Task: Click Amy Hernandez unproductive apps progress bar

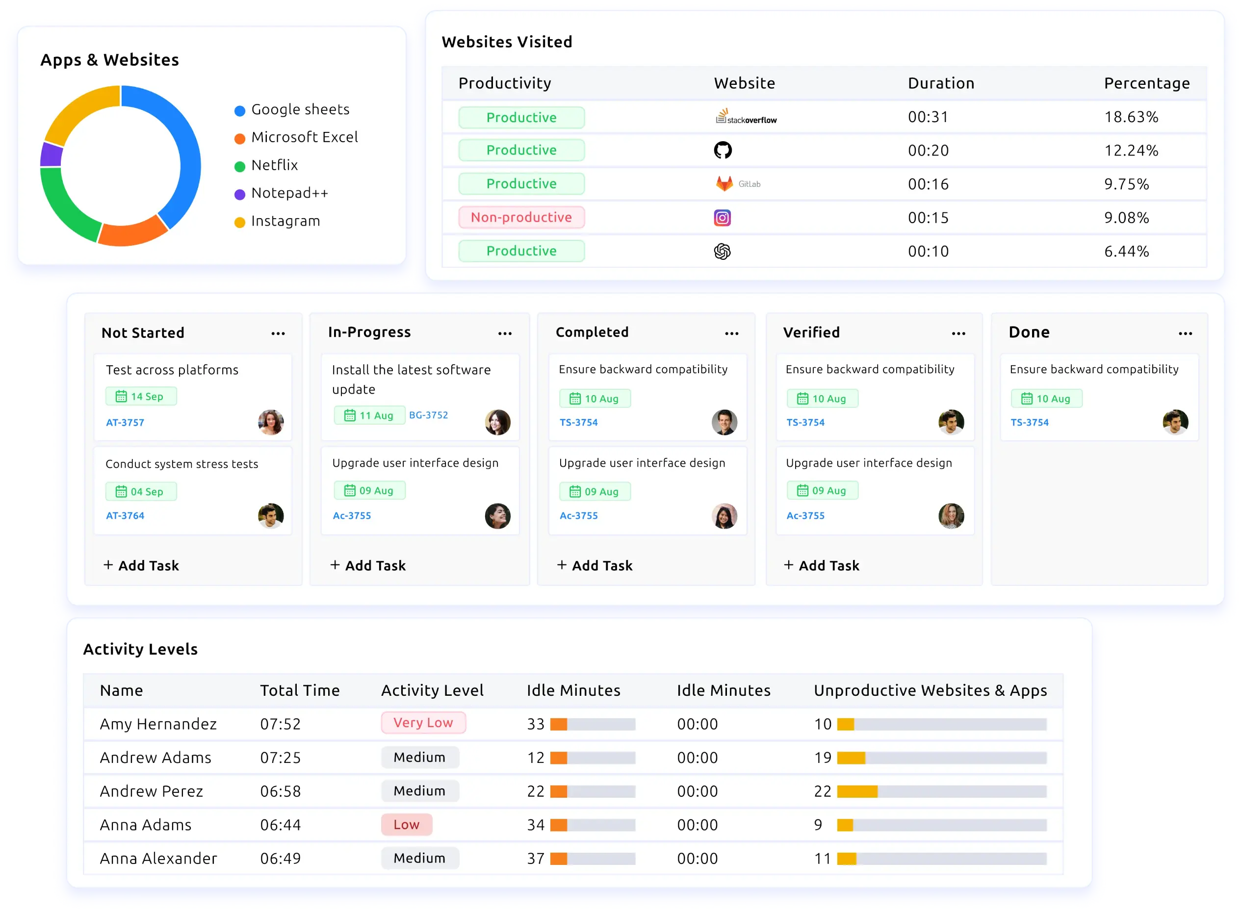Action: coord(942,724)
